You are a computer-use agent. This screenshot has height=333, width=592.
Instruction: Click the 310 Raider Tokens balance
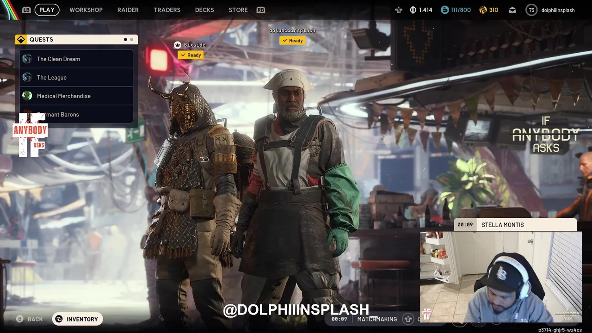(493, 10)
